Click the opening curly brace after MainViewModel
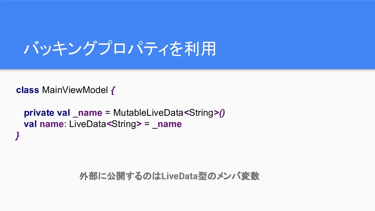375x211 pixels. coord(113,90)
